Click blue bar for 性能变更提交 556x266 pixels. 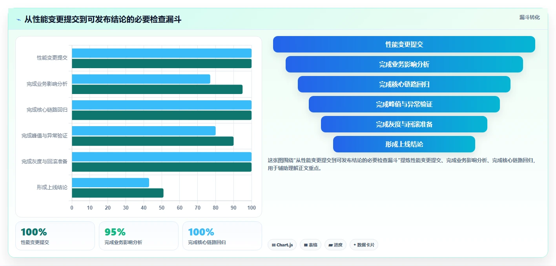pyautogui.click(x=162, y=53)
